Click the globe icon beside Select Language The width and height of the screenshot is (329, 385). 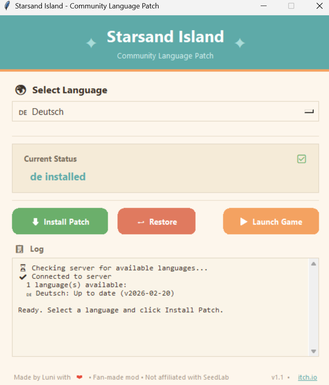[20, 90]
